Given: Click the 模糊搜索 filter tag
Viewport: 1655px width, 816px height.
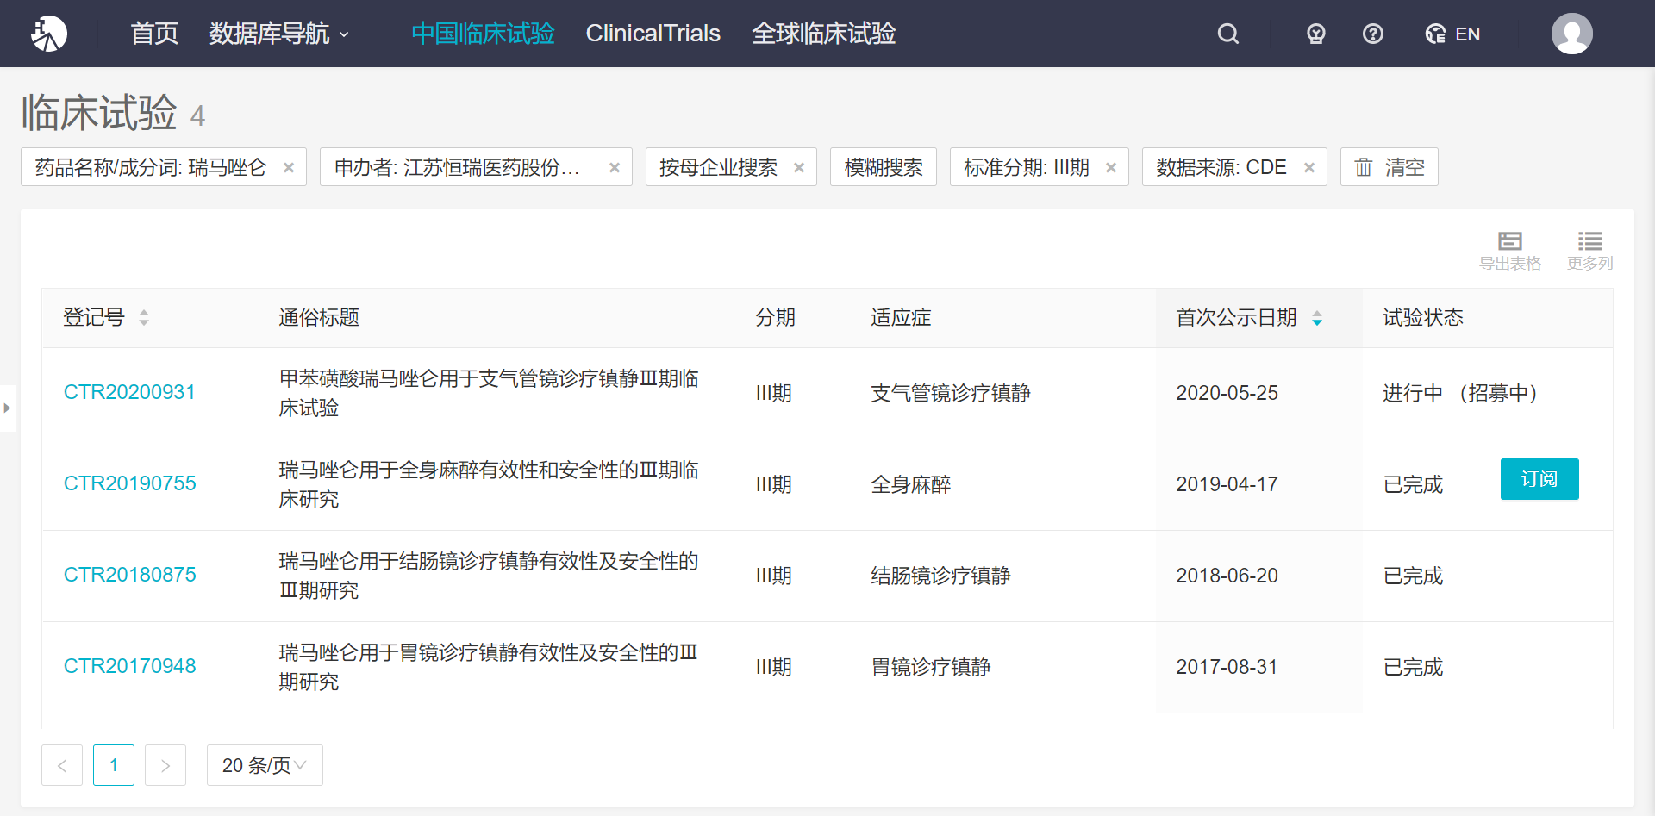Looking at the screenshot, I should pos(884,167).
